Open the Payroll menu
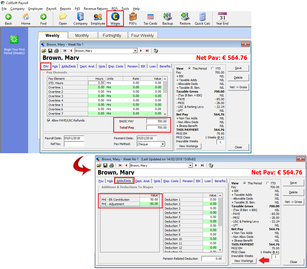 coord(51,9)
